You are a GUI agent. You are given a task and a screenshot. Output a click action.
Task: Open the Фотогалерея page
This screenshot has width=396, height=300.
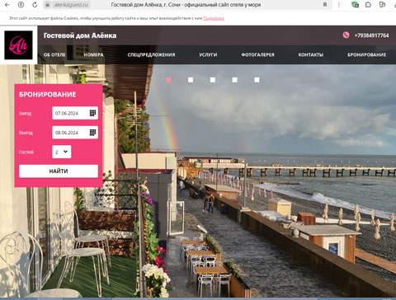257,54
